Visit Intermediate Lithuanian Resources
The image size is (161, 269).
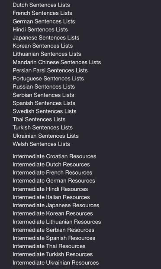pos(57,222)
